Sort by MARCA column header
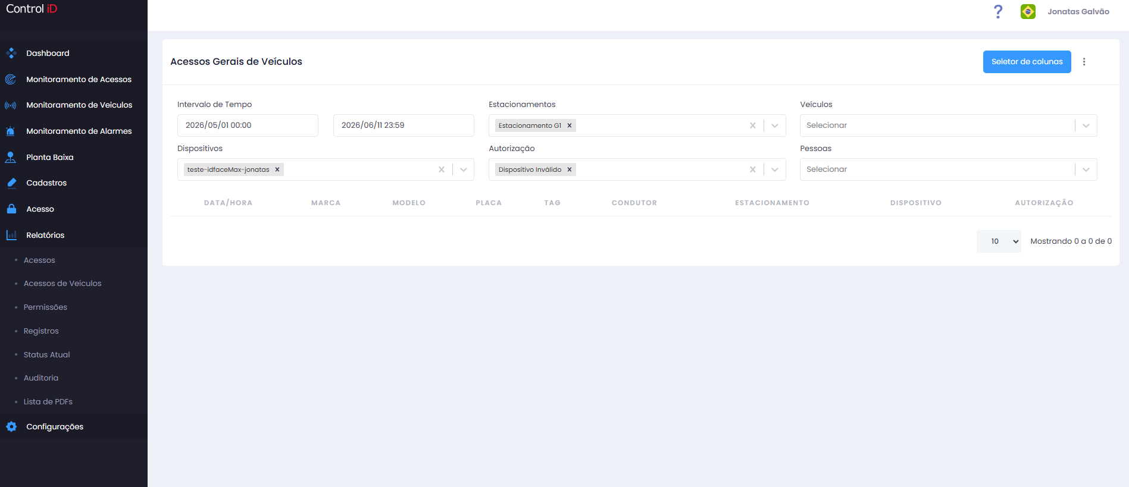 click(326, 203)
